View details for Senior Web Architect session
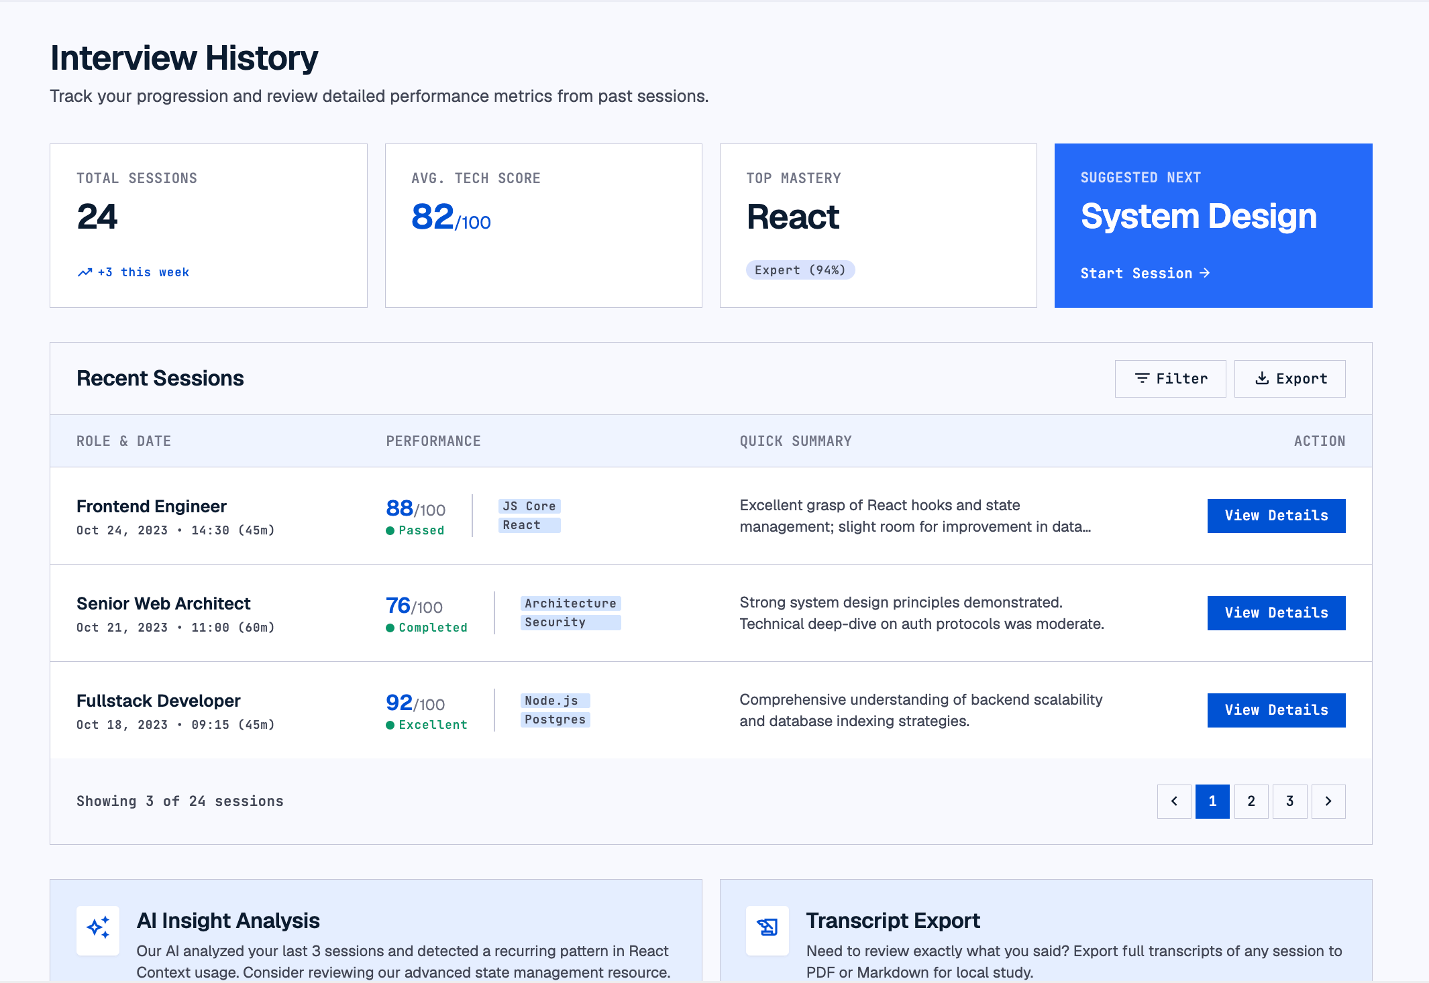 pyautogui.click(x=1276, y=613)
